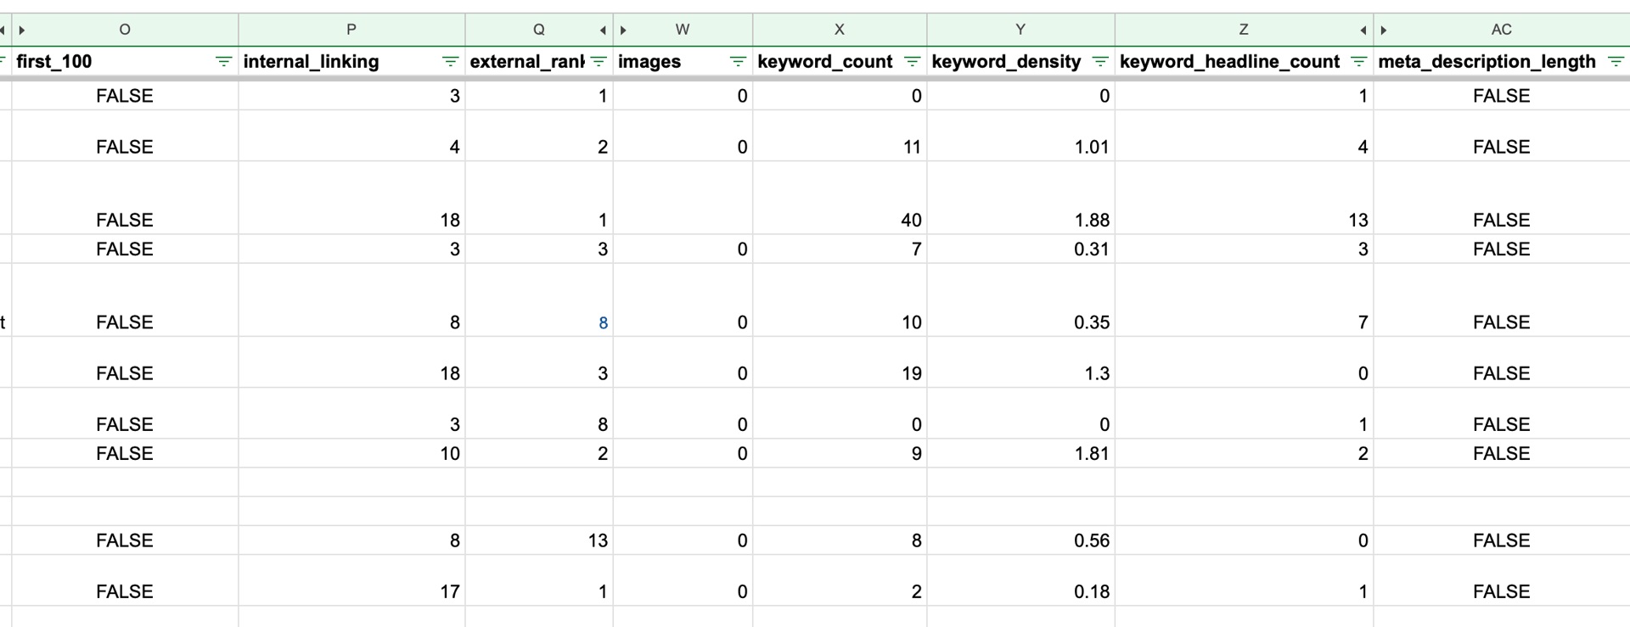Select keyword_density cell showing 1.01
The height and width of the screenshot is (627, 1630).
point(1020,136)
